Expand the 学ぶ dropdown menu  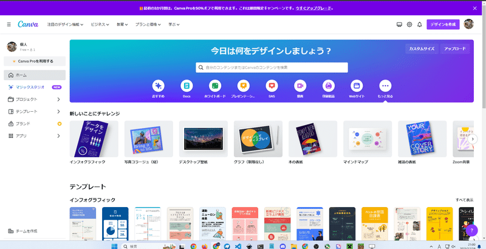pyautogui.click(x=174, y=24)
